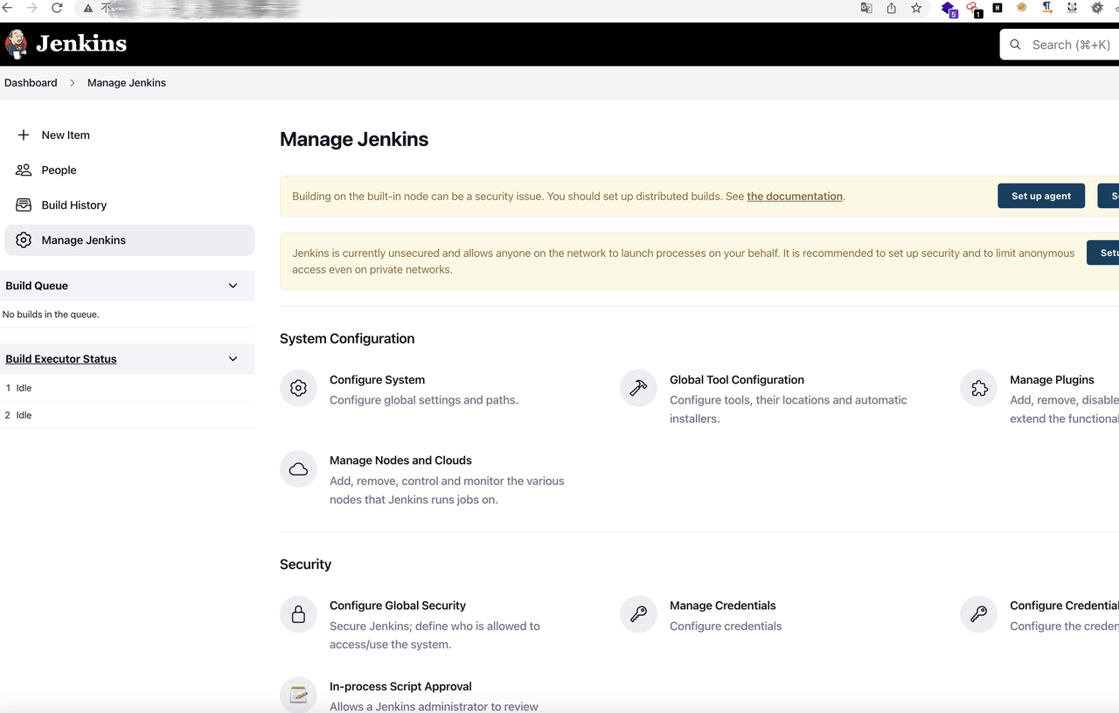Viewport: 1119px width, 713px height.
Task: Click the 'Configure credentials' description text
Action: click(726, 626)
